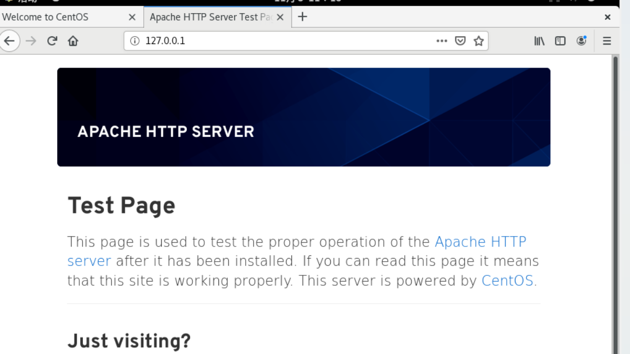The width and height of the screenshot is (630, 354).
Task: Close the browser window
Action: [x=607, y=17]
